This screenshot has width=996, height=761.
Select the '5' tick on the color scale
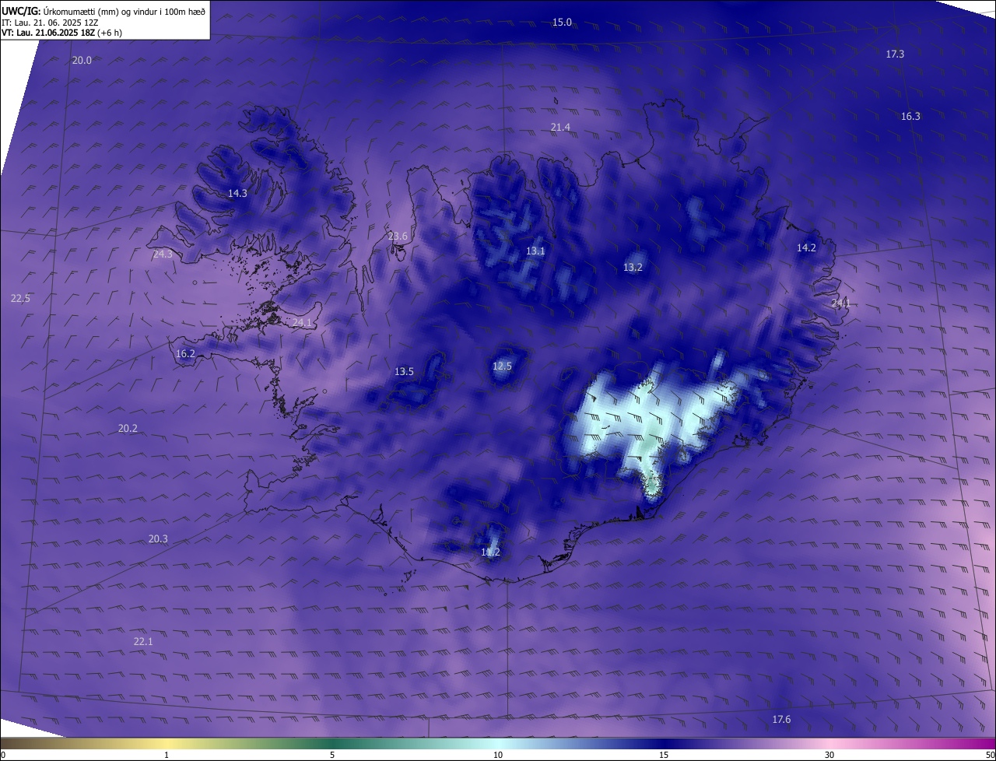(332, 755)
